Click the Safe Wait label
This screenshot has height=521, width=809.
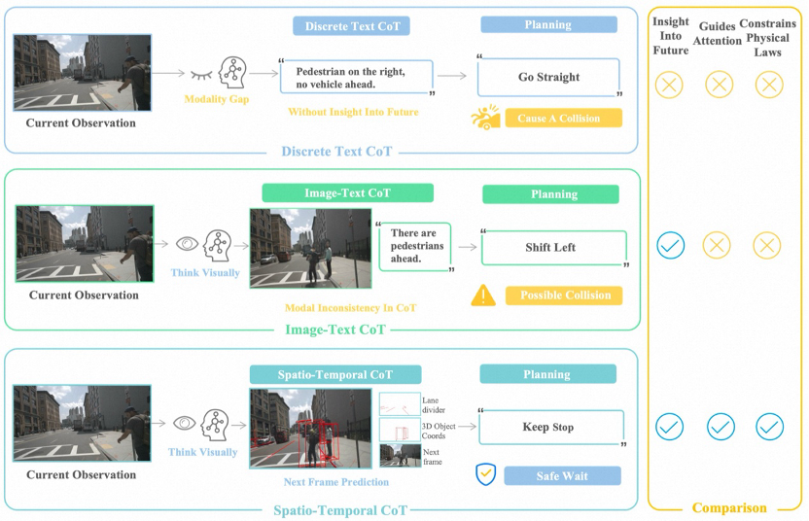(562, 475)
